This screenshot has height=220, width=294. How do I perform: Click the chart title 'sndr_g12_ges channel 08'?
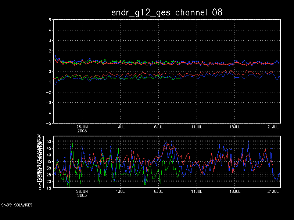click(167, 12)
